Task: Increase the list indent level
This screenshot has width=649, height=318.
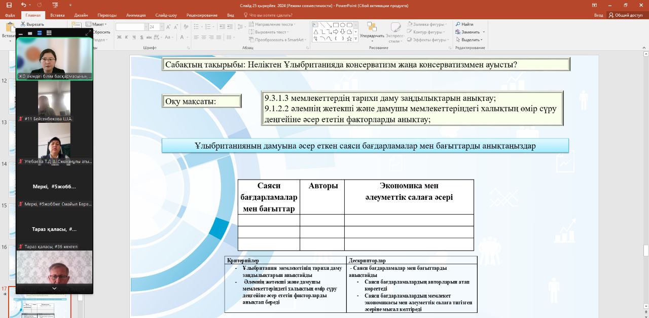Action: (x=229, y=27)
